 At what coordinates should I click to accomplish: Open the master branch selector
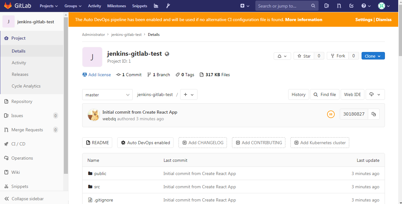(x=107, y=94)
